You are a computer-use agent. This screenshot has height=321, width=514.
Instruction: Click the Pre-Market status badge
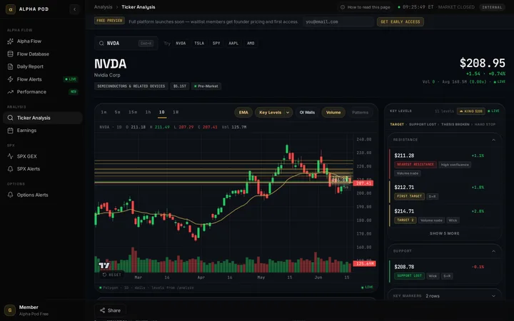(x=206, y=86)
